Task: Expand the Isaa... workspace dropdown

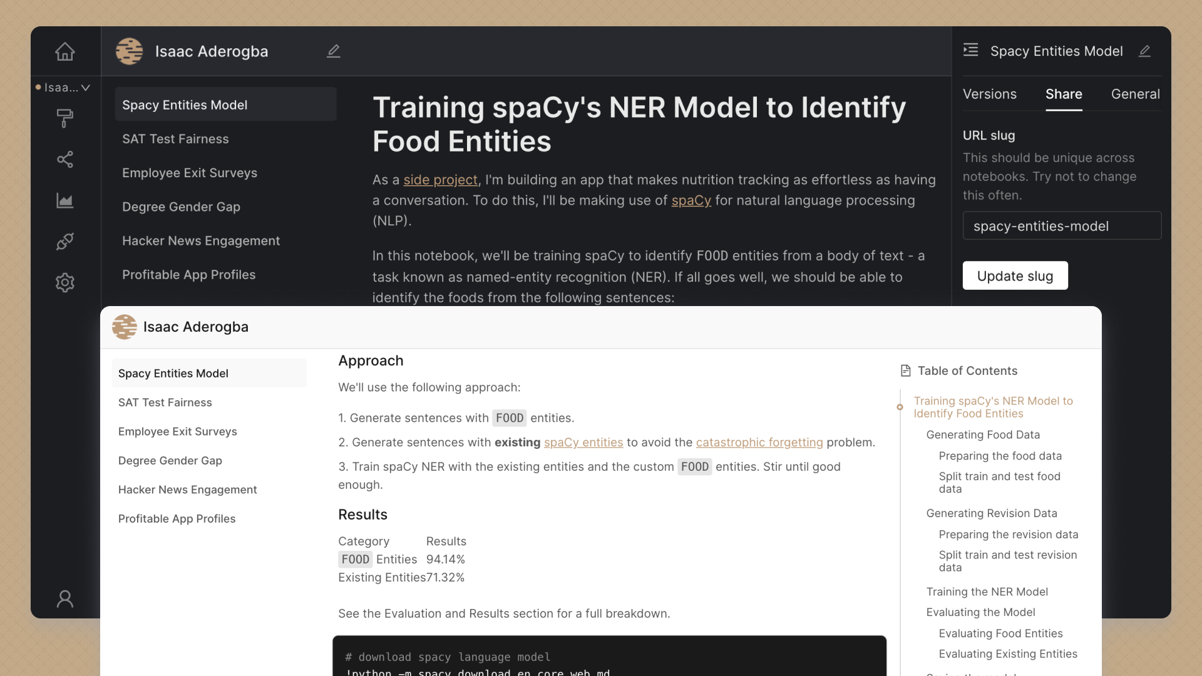Action: tap(63, 88)
